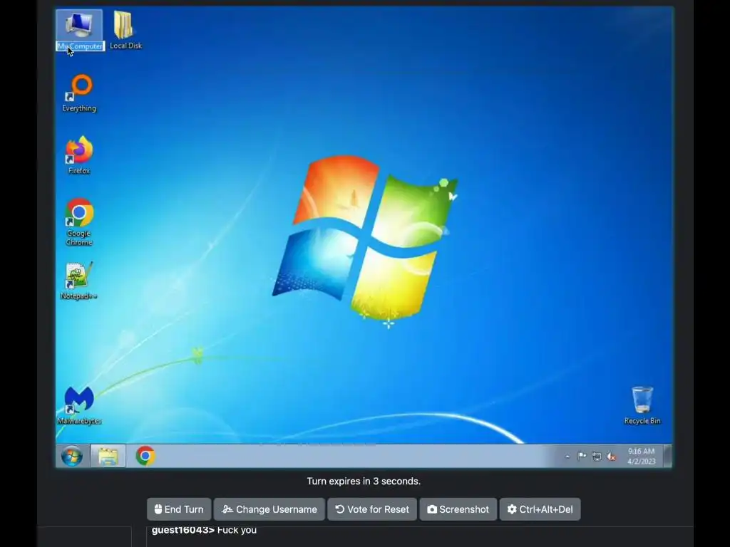The height and width of the screenshot is (547, 730).
Task: Send Ctrl+Alt+Del to the VM
Action: point(540,509)
